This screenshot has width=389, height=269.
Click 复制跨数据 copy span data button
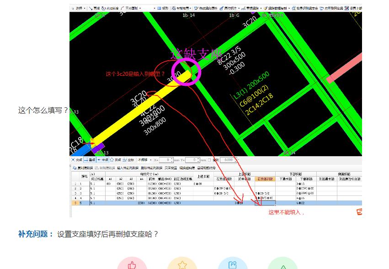tap(83, 168)
